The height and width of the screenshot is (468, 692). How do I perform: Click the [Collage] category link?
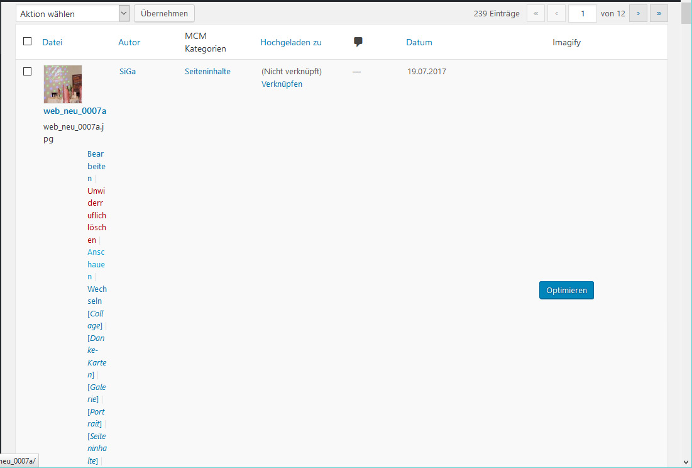point(96,319)
